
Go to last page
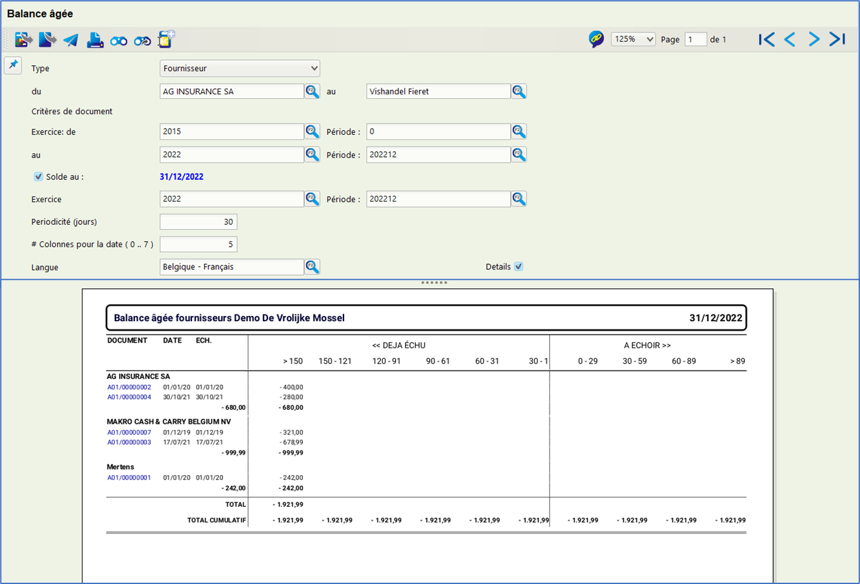837,39
